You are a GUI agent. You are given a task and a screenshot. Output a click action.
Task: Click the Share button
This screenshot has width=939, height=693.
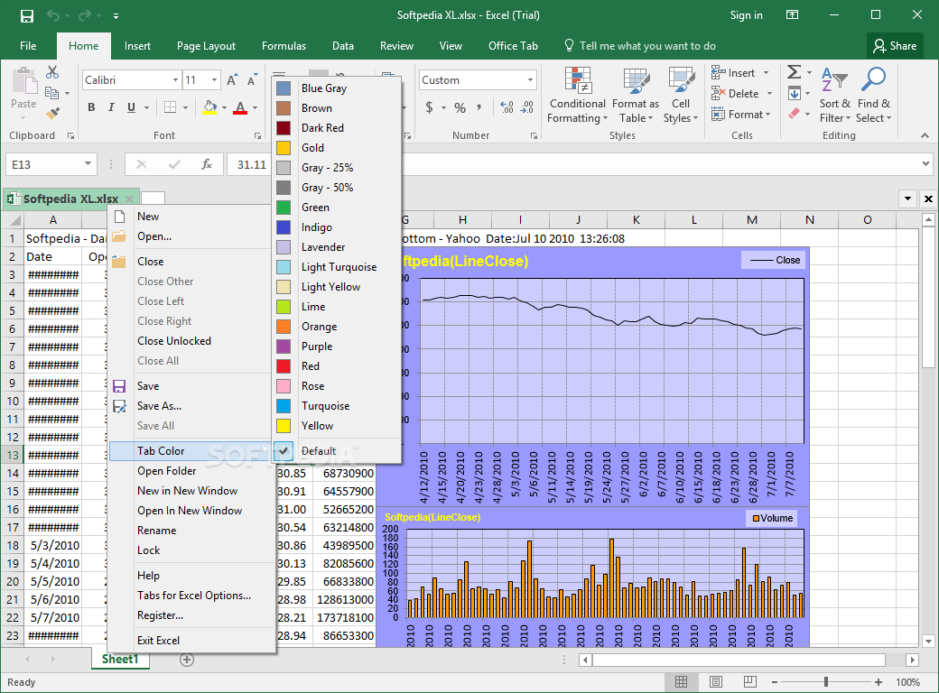point(895,46)
